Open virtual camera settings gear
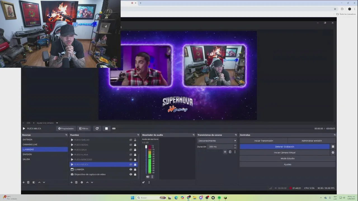The width and height of the screenshot is (358, 201). pos(333,152)
